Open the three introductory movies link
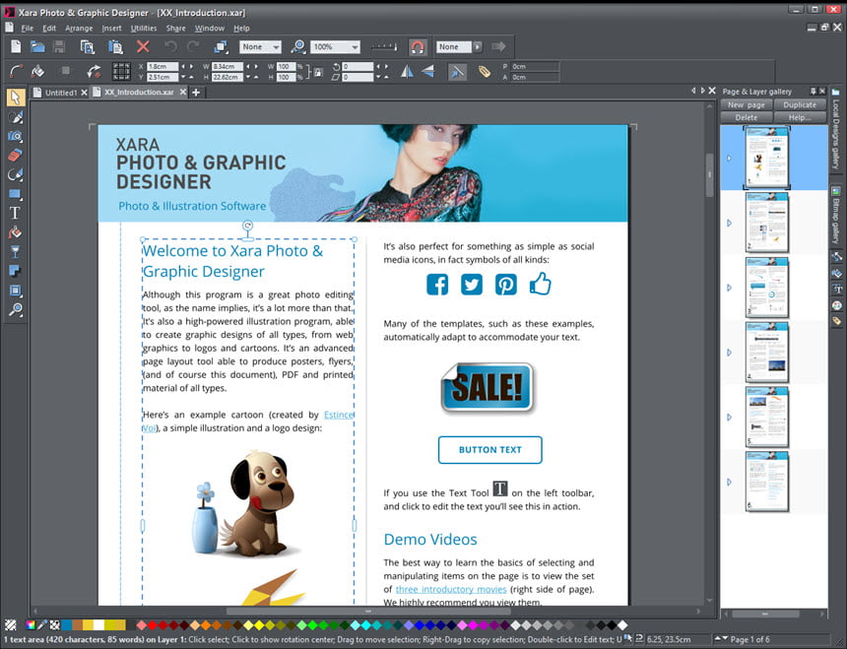The image size is (847, 649). (451, 589)
